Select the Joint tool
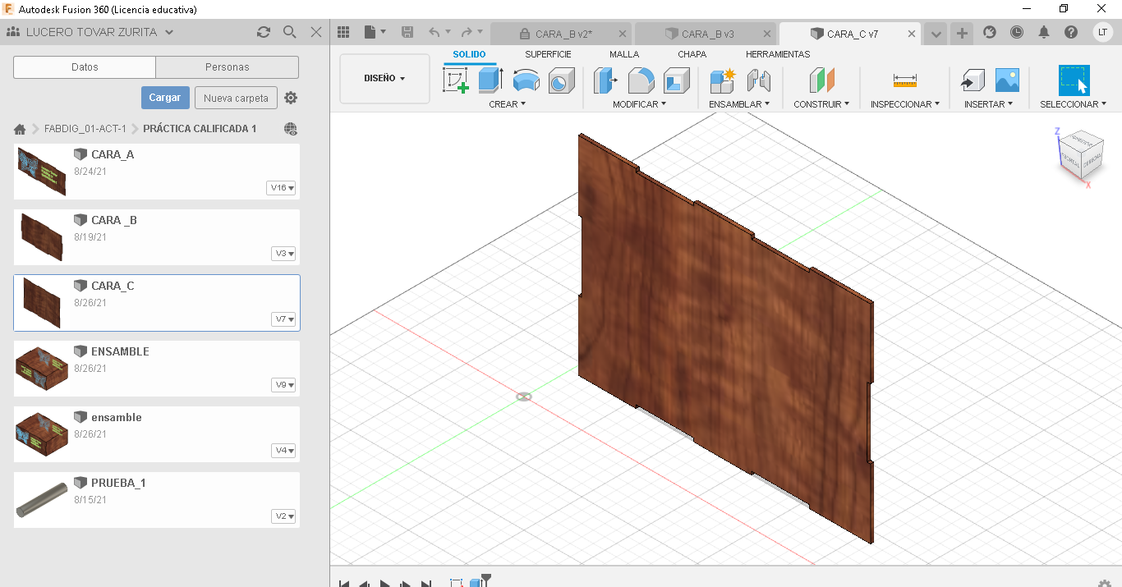Image resolution: width=1122 pixels, height=587 pixels. [x=759, y=80]
